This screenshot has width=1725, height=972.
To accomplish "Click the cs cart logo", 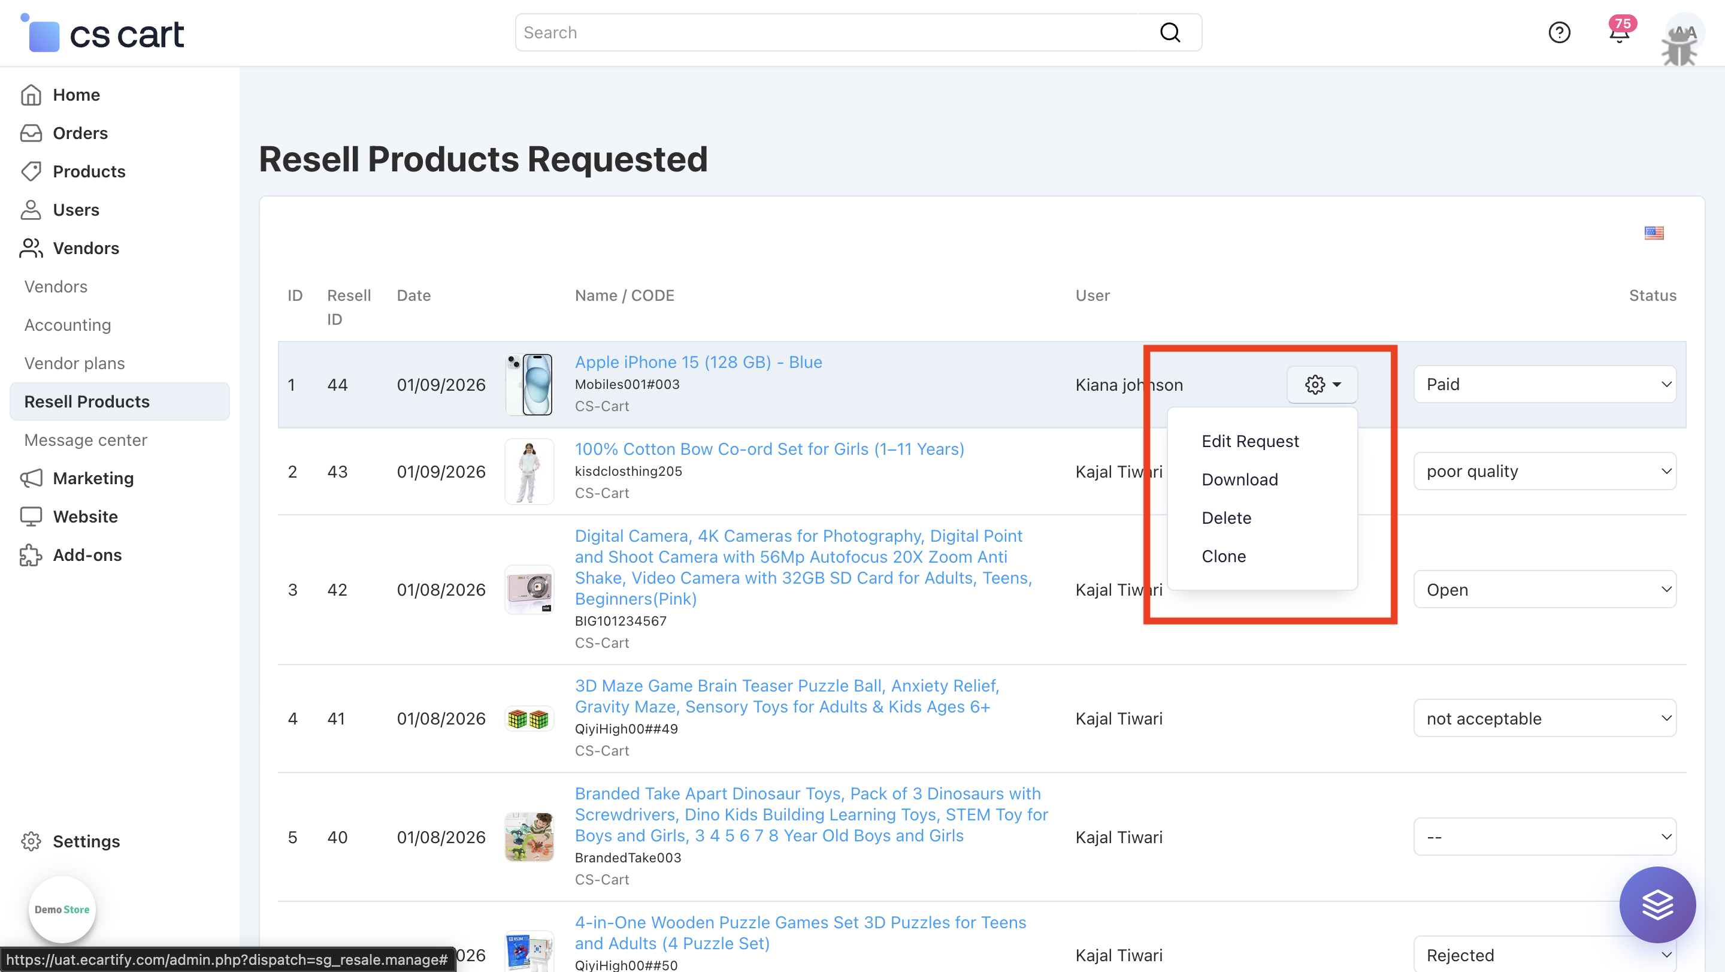I will 104,34.
